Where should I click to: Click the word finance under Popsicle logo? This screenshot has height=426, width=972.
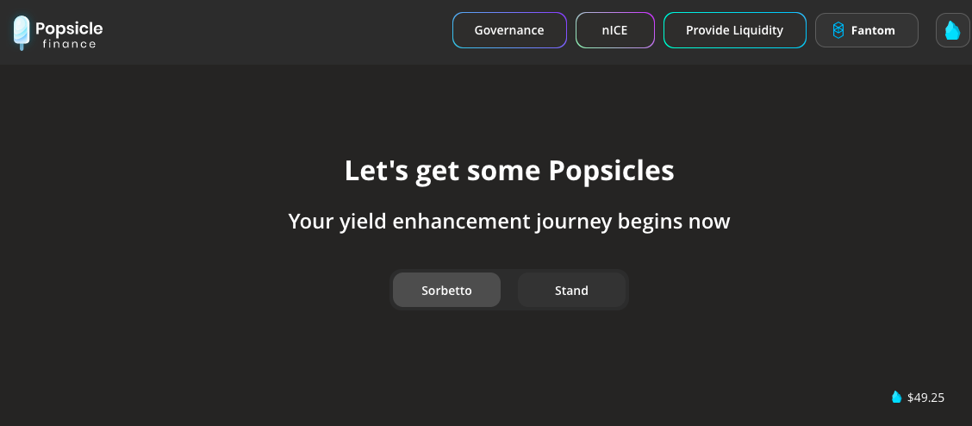tap(69, 44)
